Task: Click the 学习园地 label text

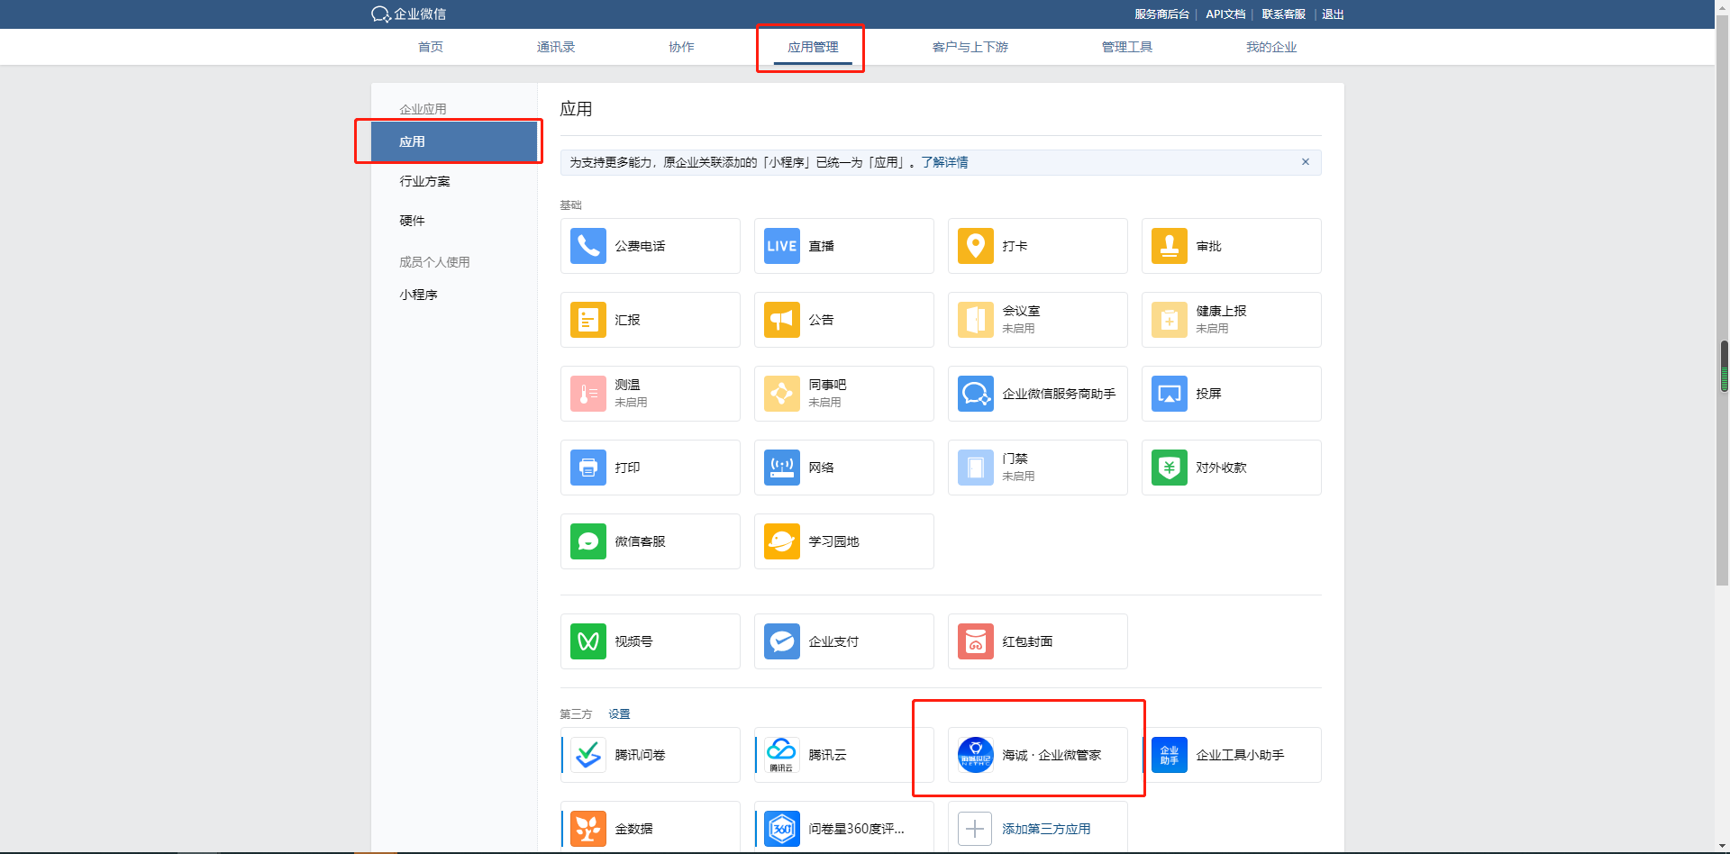Action: (833, 541)
